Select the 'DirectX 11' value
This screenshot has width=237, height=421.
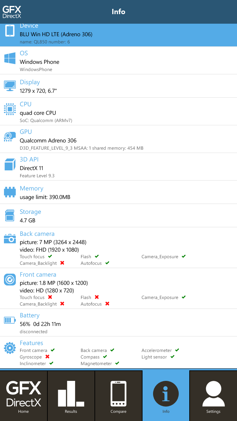coord(32,168)
